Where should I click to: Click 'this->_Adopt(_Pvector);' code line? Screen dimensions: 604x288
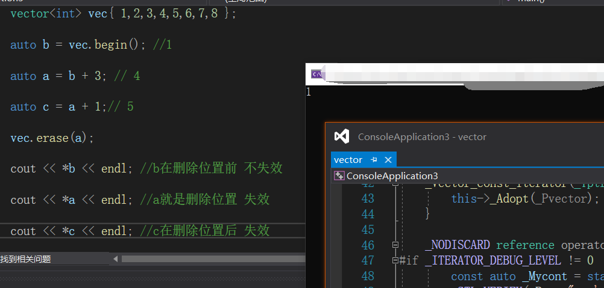click(x=526, y=198)
